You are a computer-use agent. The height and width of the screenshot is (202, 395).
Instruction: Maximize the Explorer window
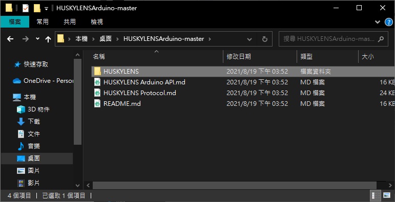point(359,8)
